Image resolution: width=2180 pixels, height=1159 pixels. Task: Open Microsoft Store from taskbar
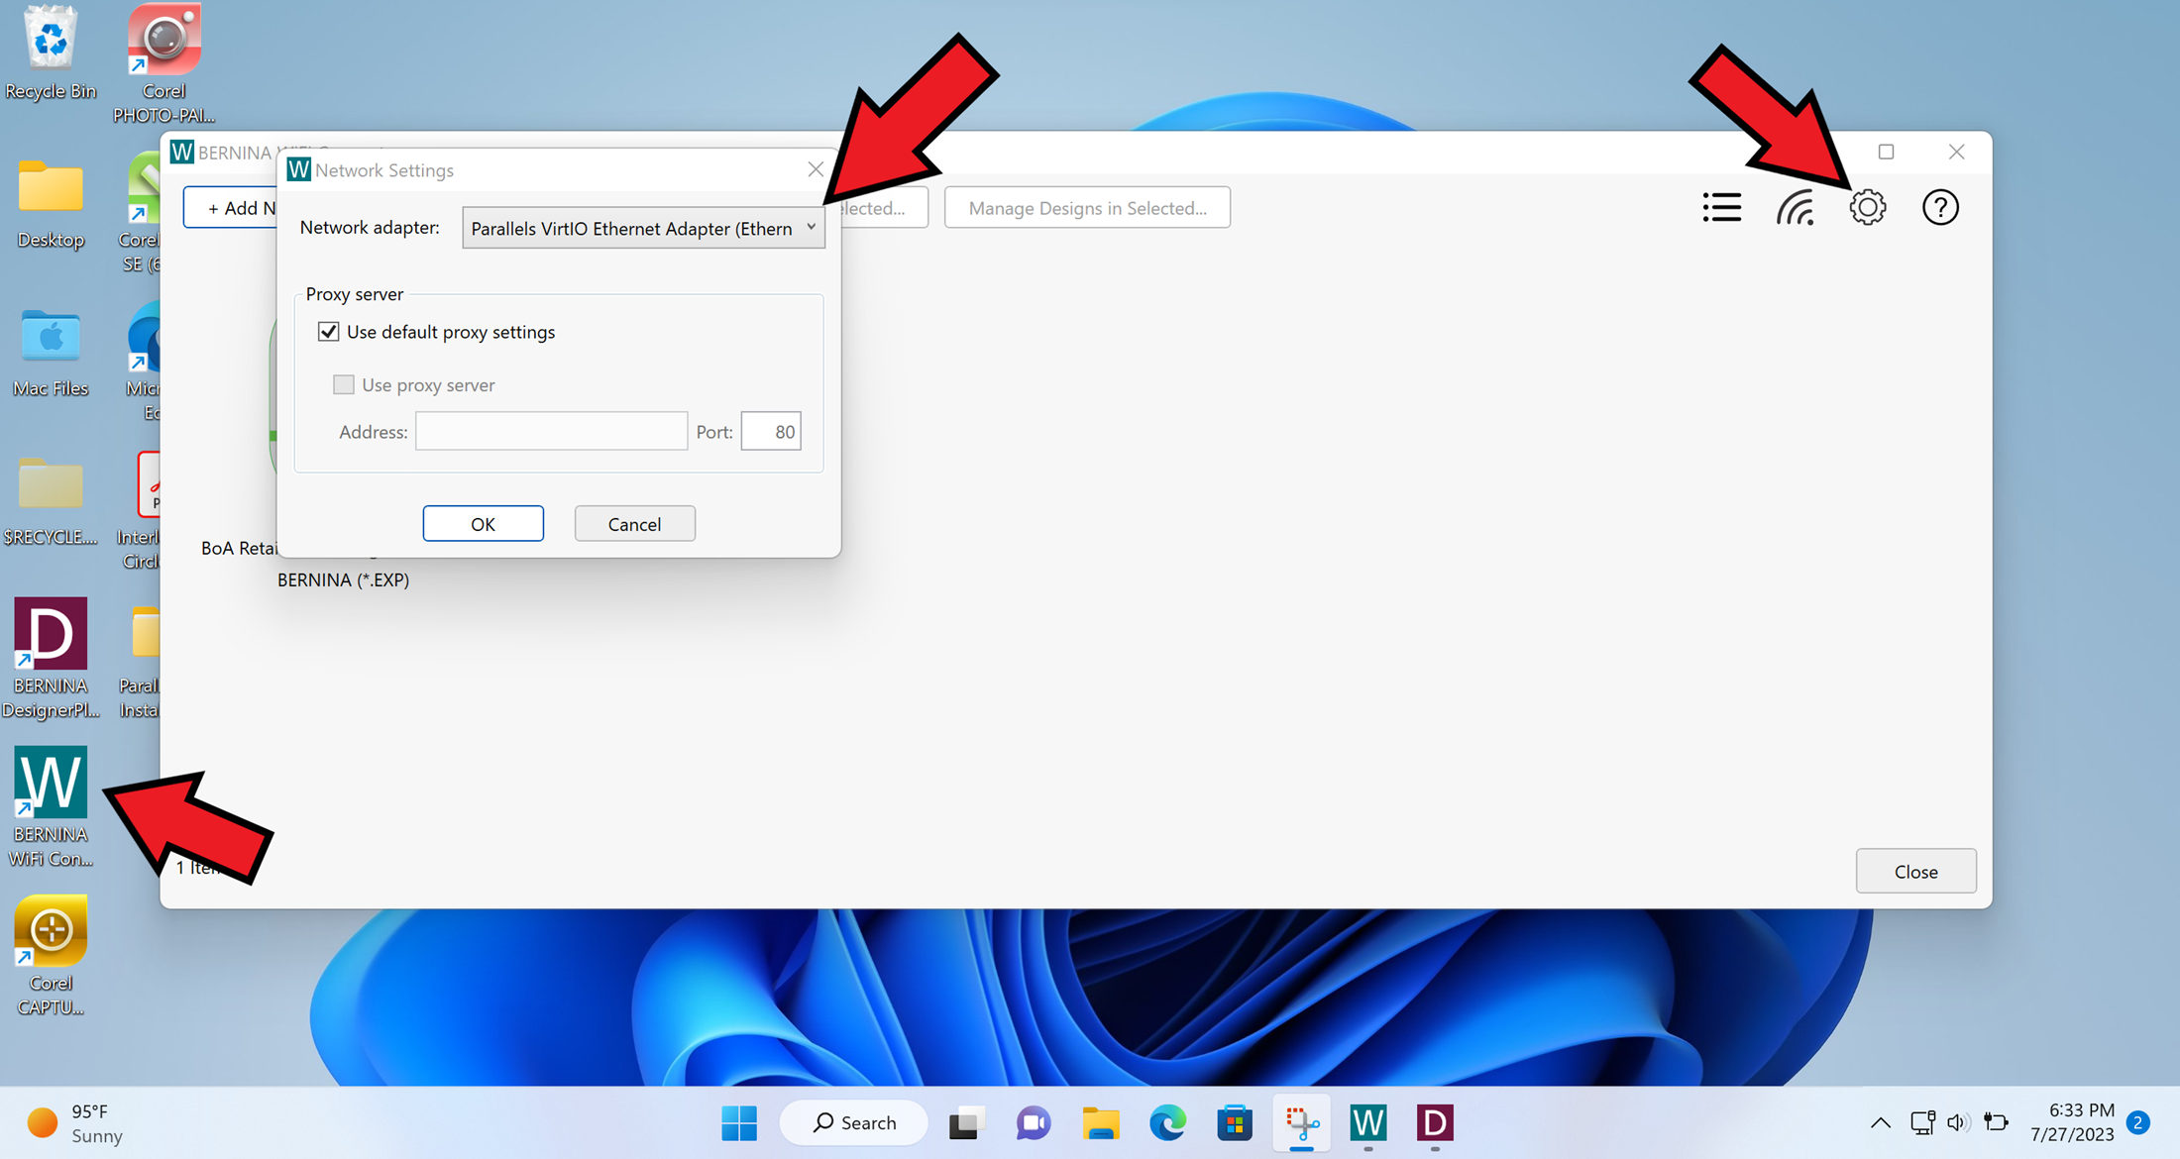[x=1235, y=1122]
